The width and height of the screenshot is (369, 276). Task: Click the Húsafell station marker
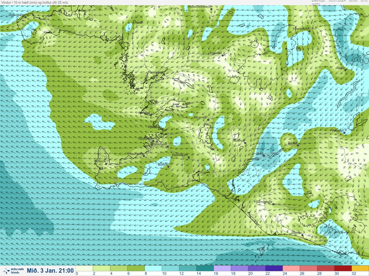(x=223, y=55)
